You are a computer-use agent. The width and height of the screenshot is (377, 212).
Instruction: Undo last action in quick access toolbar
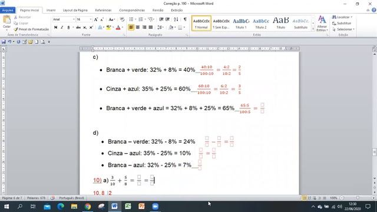point(9,42)
